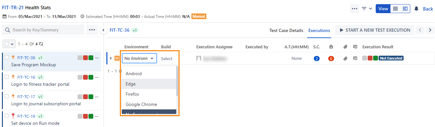This screenshot has height=127, width=435.
Task: Switch to list view layout
Action: (396, 9)
